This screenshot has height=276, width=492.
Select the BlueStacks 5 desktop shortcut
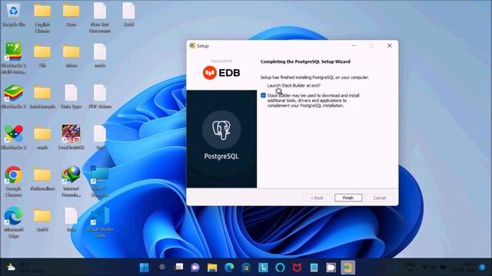tap(14, 97)
